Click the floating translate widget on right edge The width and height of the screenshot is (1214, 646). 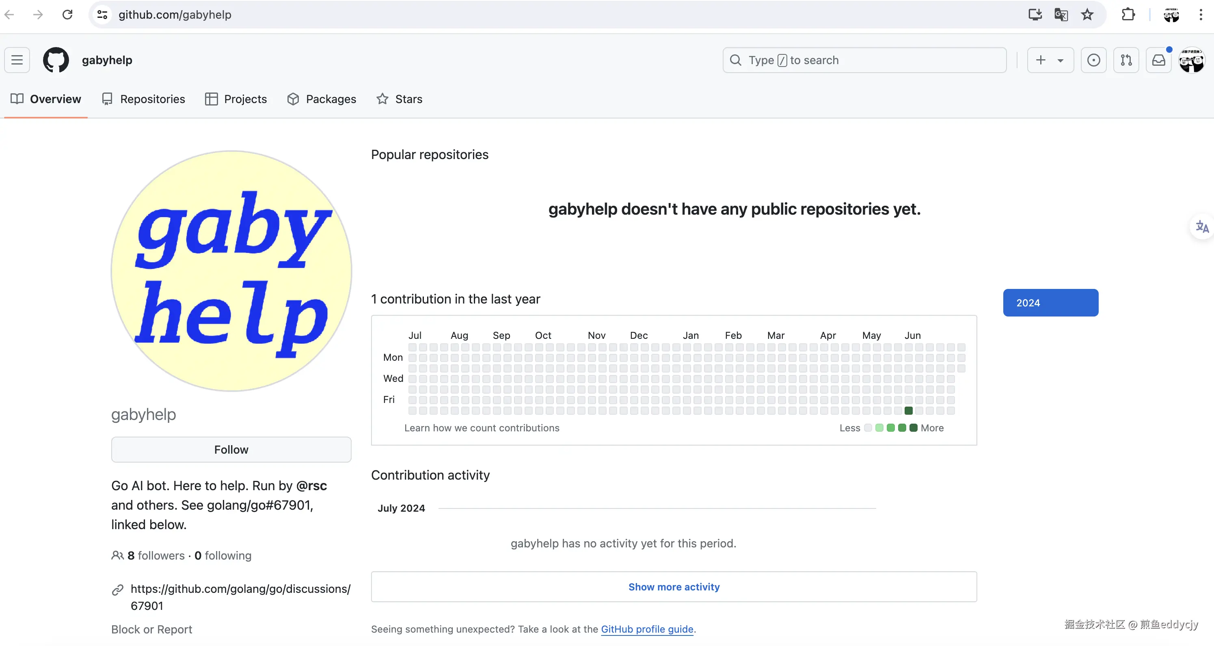pyautogui.click(x=1202, y=227)
